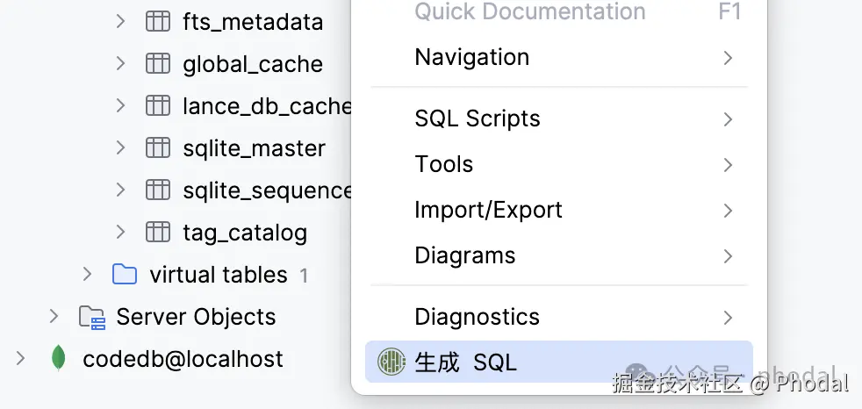Open the Navigation submenu
The image size is (862, 409).
click(472, 58)
